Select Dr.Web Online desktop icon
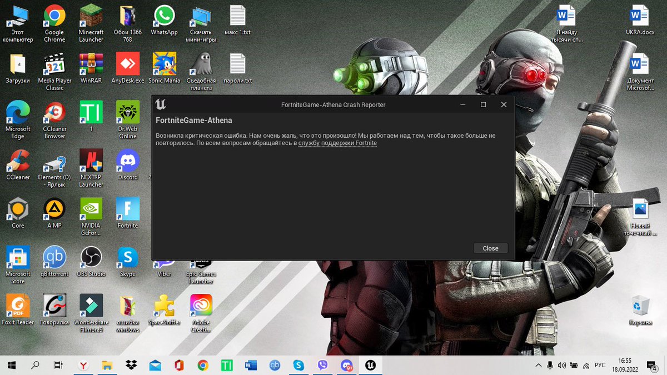The width and height of the screenshot is (667, 375). pos(128,121)
